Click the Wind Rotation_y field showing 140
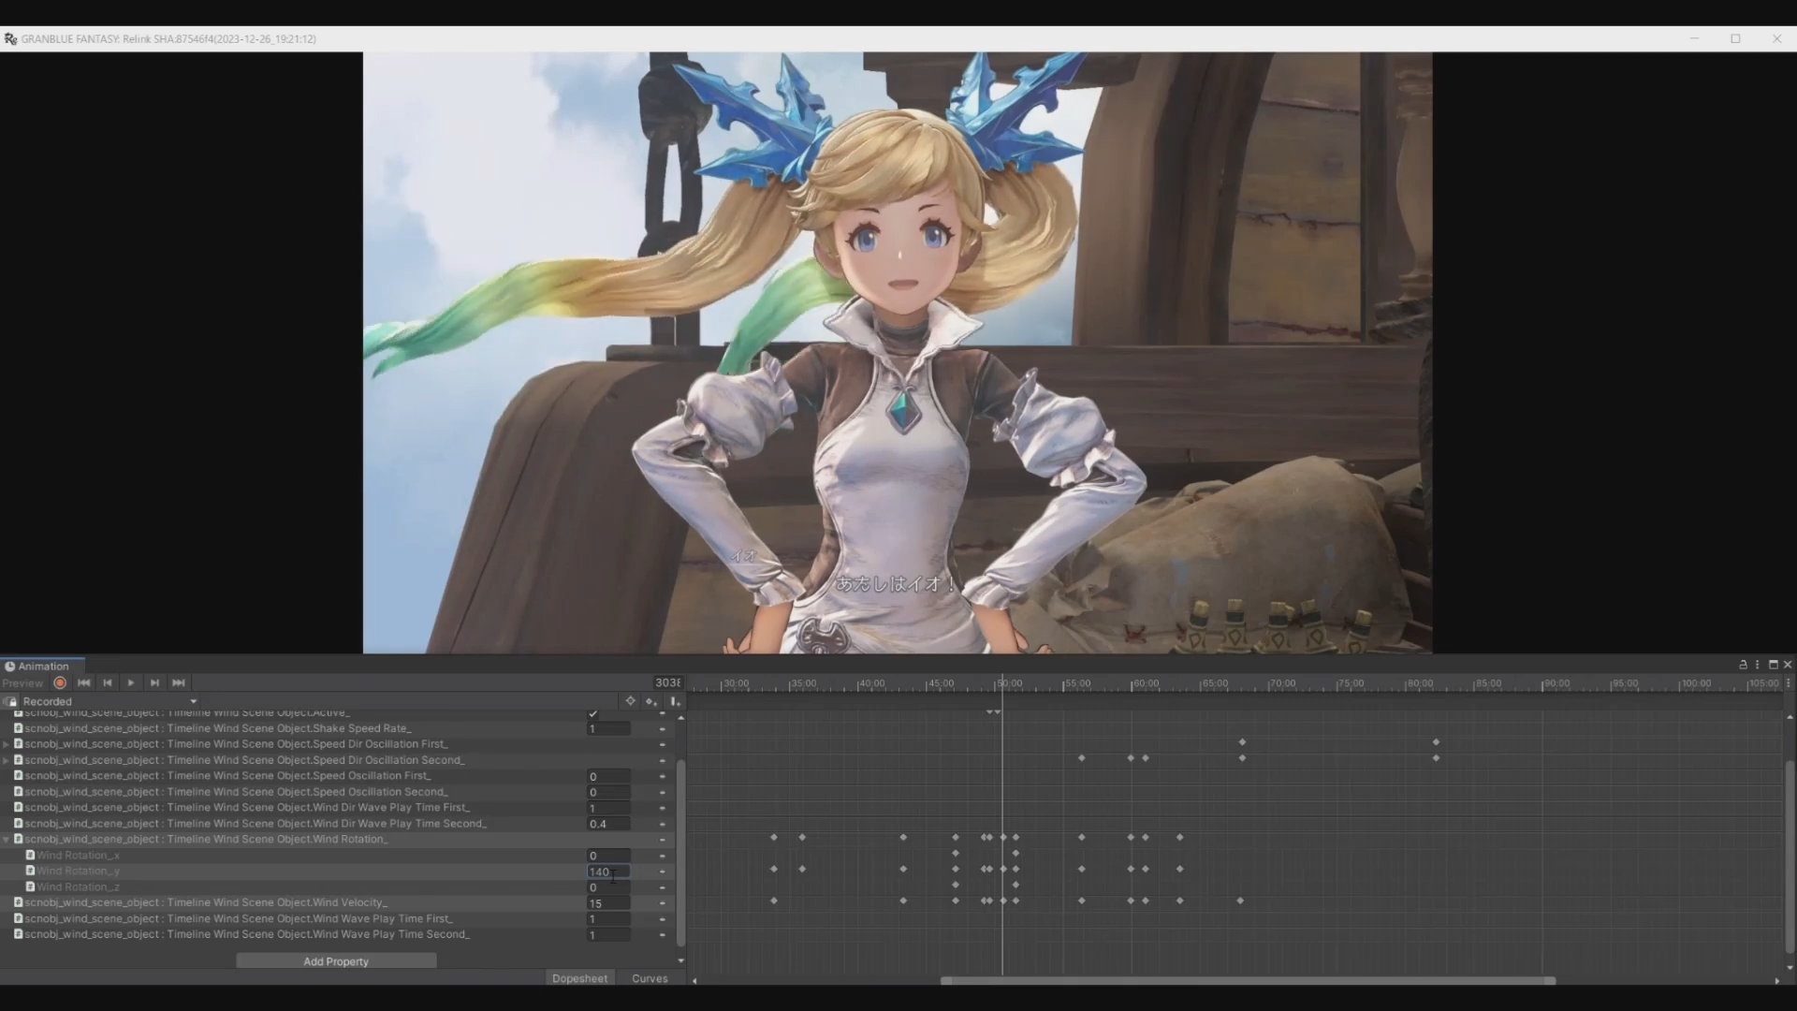This screenshot has height=1011, width=1797. click(x=608, y=872)
